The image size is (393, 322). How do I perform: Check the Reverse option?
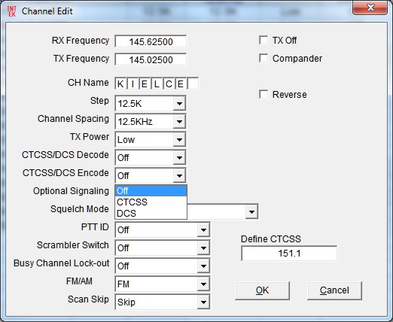coord(264,94)
